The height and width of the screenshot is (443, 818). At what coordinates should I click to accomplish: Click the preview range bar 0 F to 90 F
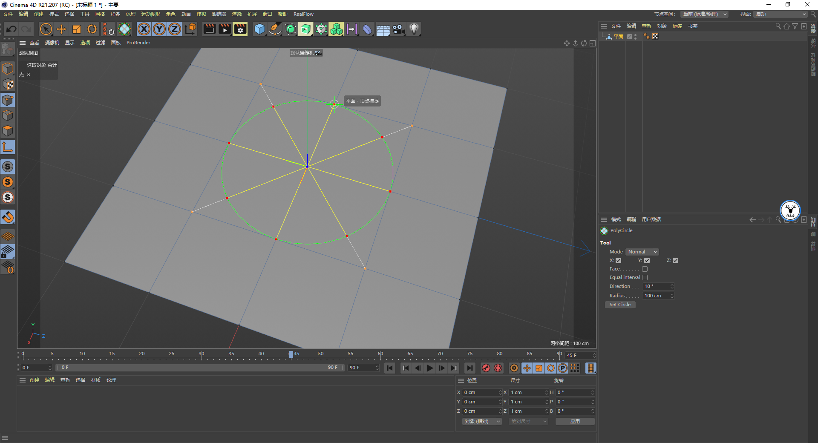coord(199,368)
